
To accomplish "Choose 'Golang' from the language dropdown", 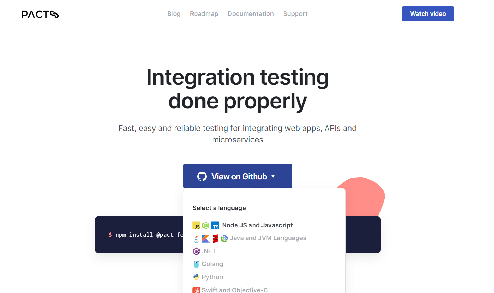I will tap(212, 264).
